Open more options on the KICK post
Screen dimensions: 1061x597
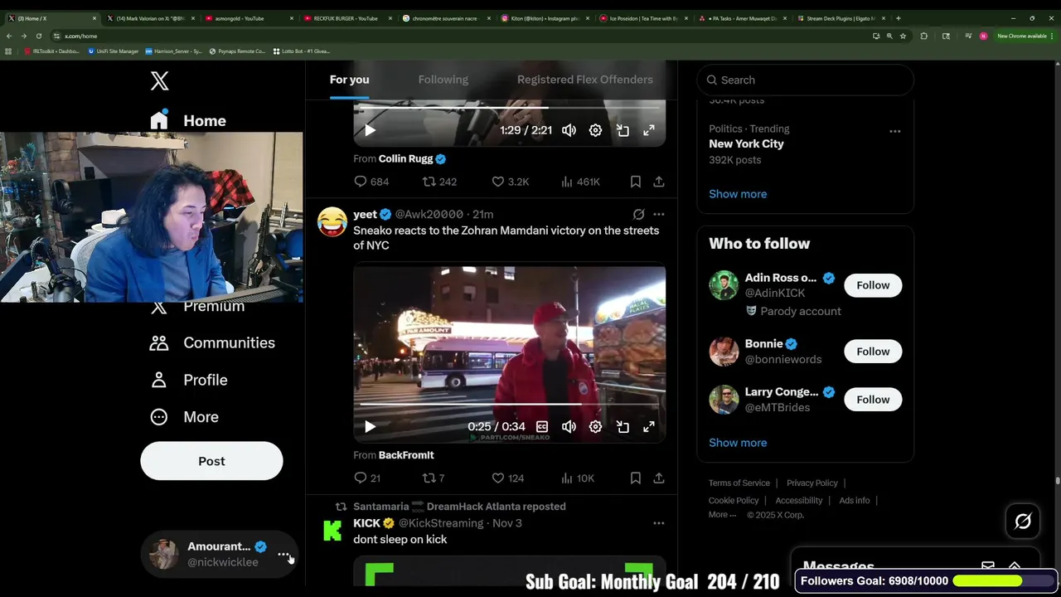(658, 523)
